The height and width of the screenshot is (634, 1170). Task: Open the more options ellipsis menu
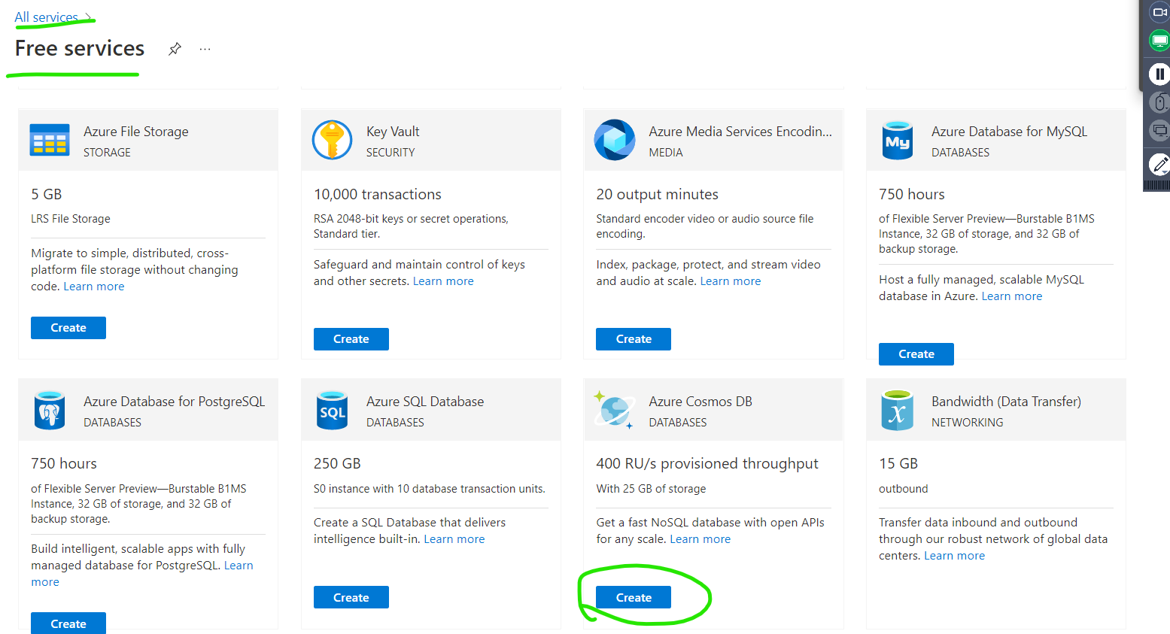point(205,49)
